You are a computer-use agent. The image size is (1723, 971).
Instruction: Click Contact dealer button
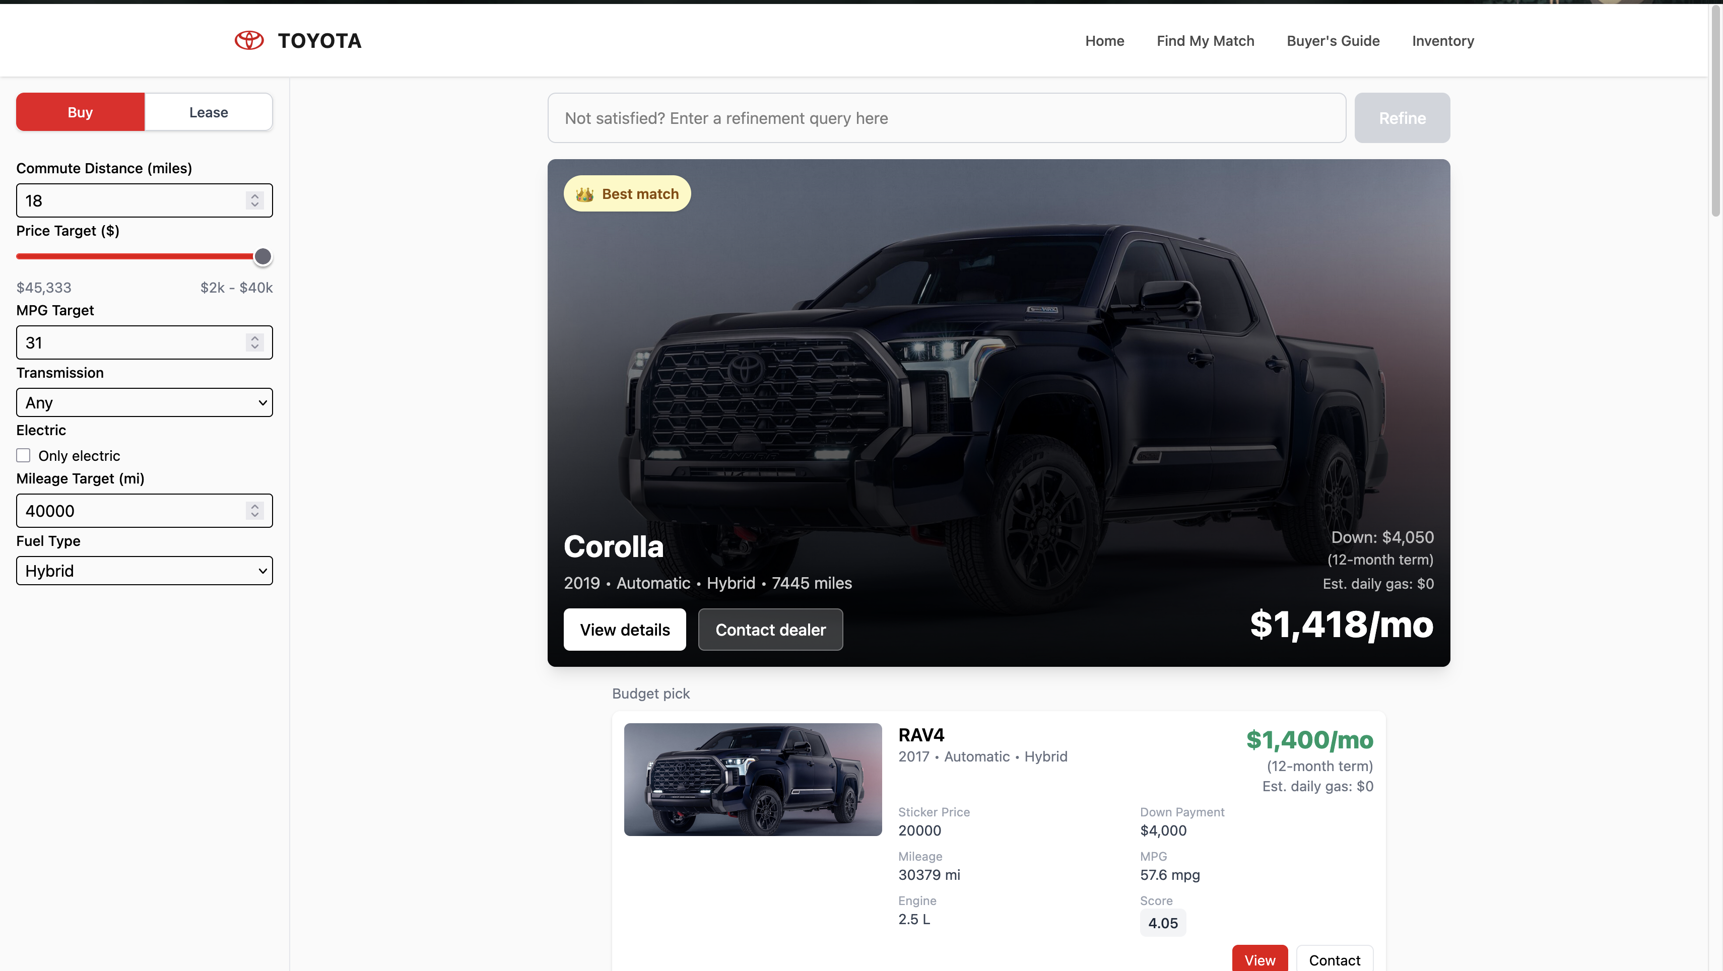770,629
